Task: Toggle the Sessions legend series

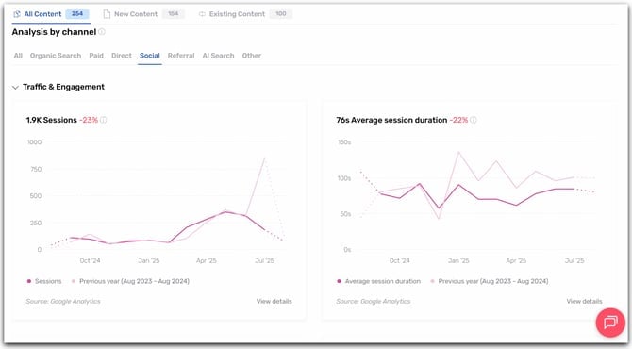Action: pos(44,281)
